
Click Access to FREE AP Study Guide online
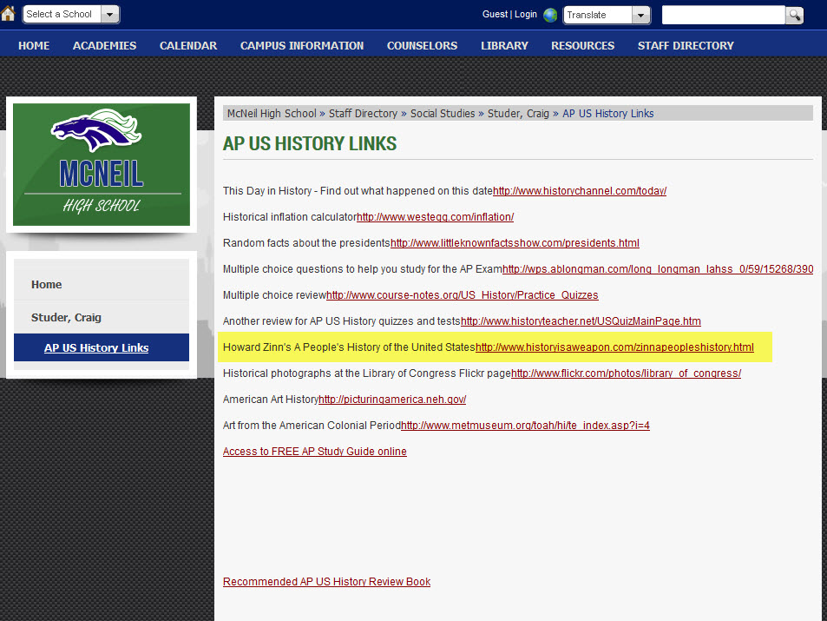click(x=315, y=451)
